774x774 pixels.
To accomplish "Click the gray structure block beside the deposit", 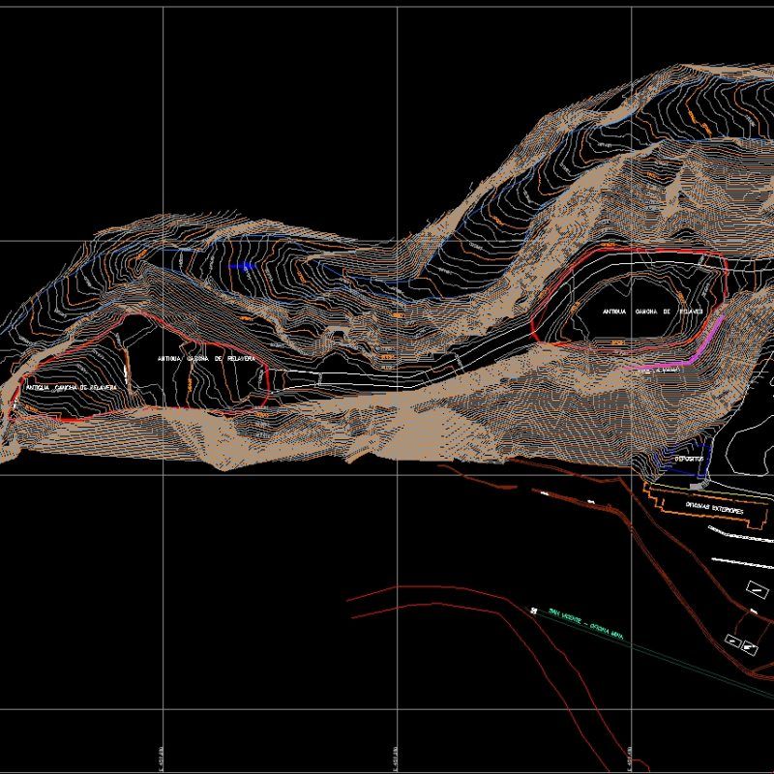I will click(696, 487).
